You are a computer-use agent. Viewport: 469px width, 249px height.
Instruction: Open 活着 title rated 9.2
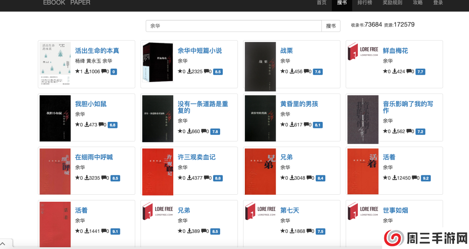[389, 157]
